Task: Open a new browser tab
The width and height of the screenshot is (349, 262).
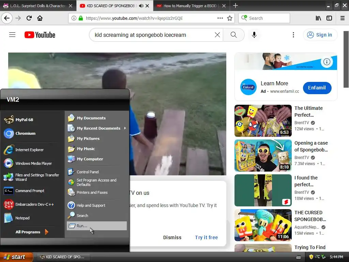Action: point(235,5)
